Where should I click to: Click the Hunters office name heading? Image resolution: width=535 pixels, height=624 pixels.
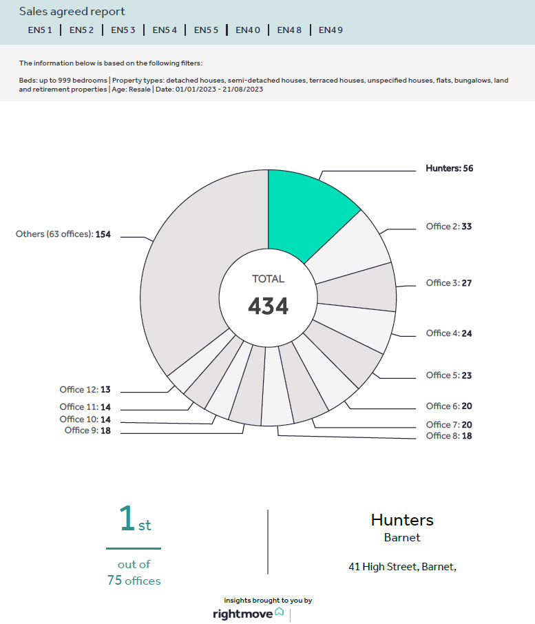coord(402,520)
